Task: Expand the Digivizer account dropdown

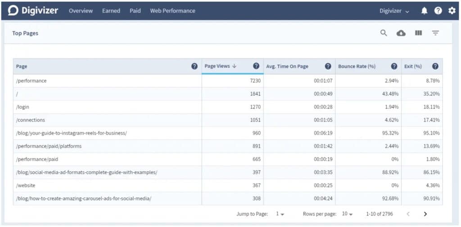Action: coord(394,11)
